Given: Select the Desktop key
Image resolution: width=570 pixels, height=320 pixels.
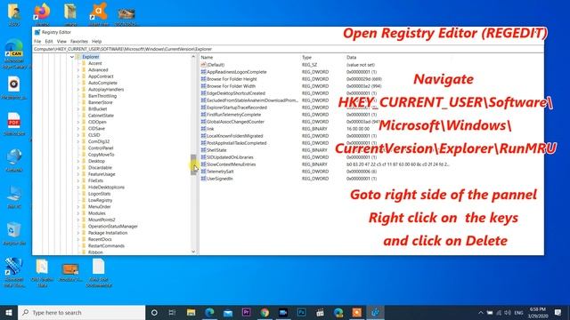Looking at the screenshot, I should click(96, 161).
